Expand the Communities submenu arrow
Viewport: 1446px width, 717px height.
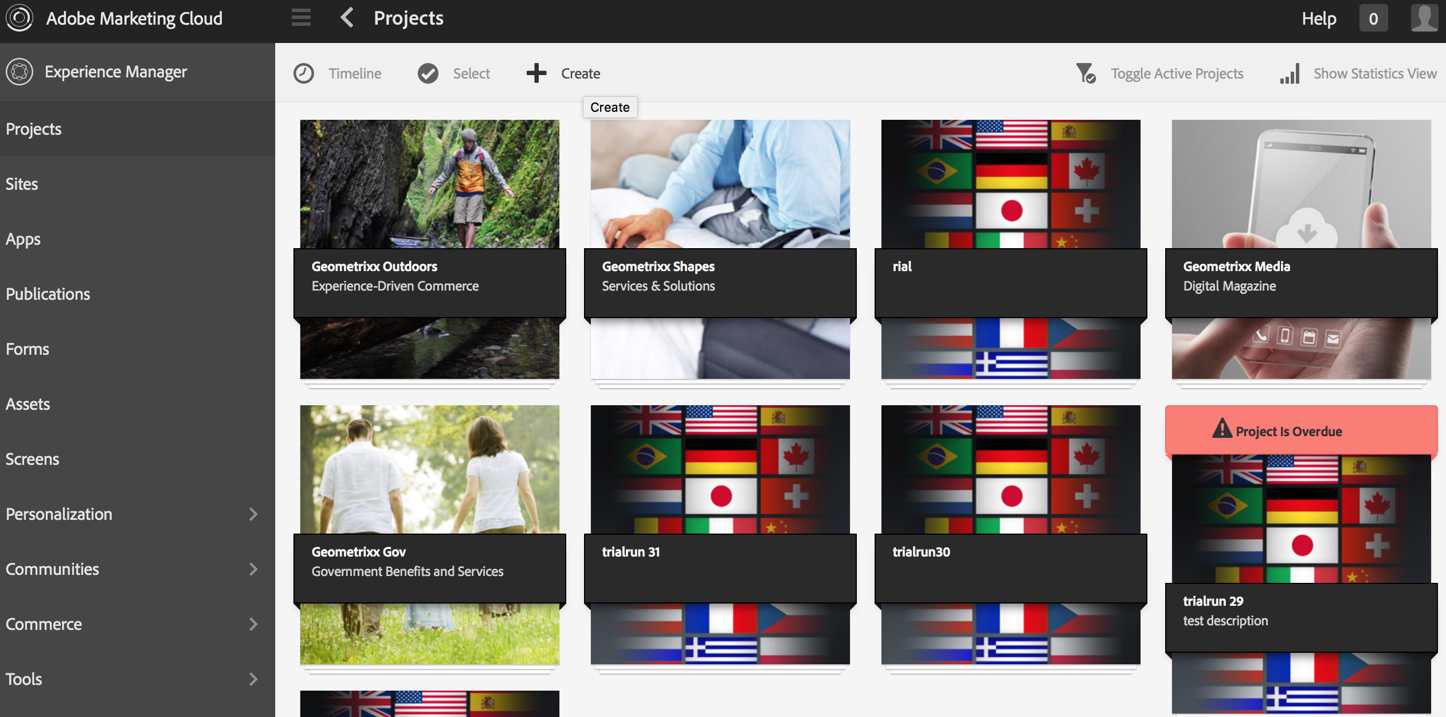(253, 569)
